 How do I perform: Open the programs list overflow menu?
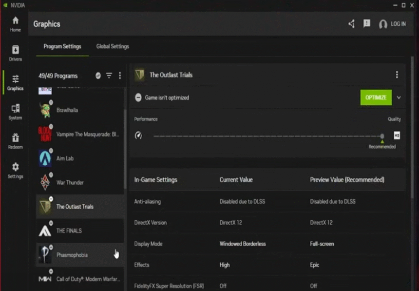coord(120,76)
